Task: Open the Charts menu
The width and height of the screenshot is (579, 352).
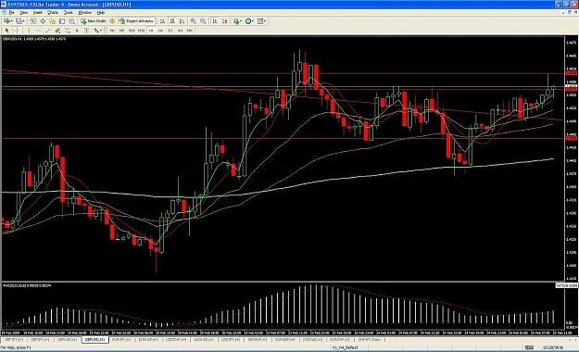Action: pyautogui.click(x=53, y=12)
